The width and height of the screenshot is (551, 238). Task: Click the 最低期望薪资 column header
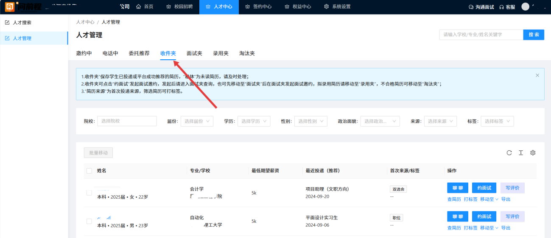click(x=265, y=171)
